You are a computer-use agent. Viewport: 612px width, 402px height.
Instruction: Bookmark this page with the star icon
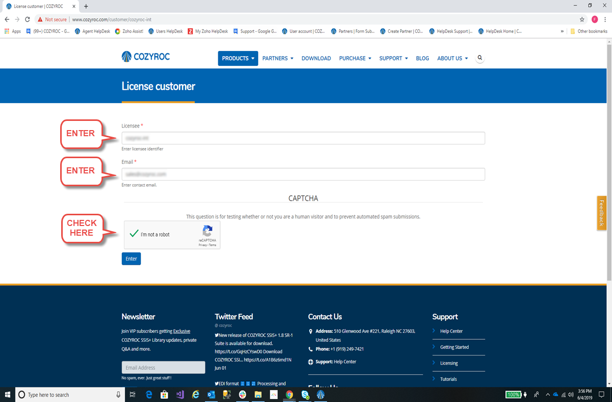pyautogui.click(x=582, y=19)
